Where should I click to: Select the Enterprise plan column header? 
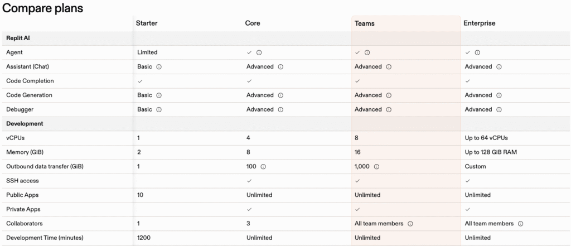(x=479, y=23)
